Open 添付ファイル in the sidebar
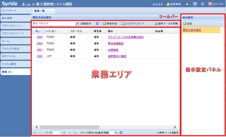 tap(15, 56)
